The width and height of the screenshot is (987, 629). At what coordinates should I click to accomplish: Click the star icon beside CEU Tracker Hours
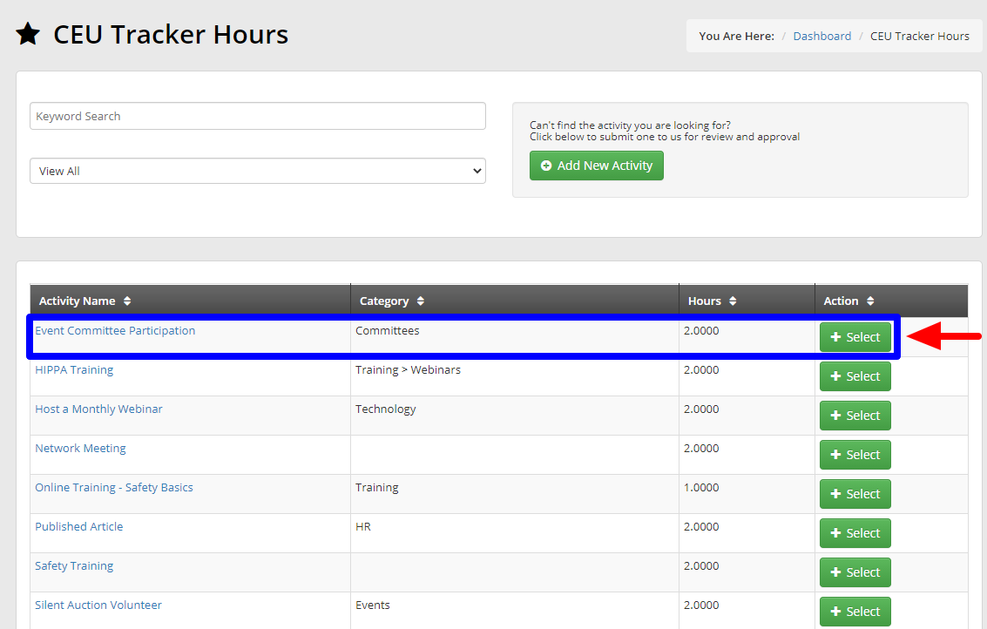[28, 34]
